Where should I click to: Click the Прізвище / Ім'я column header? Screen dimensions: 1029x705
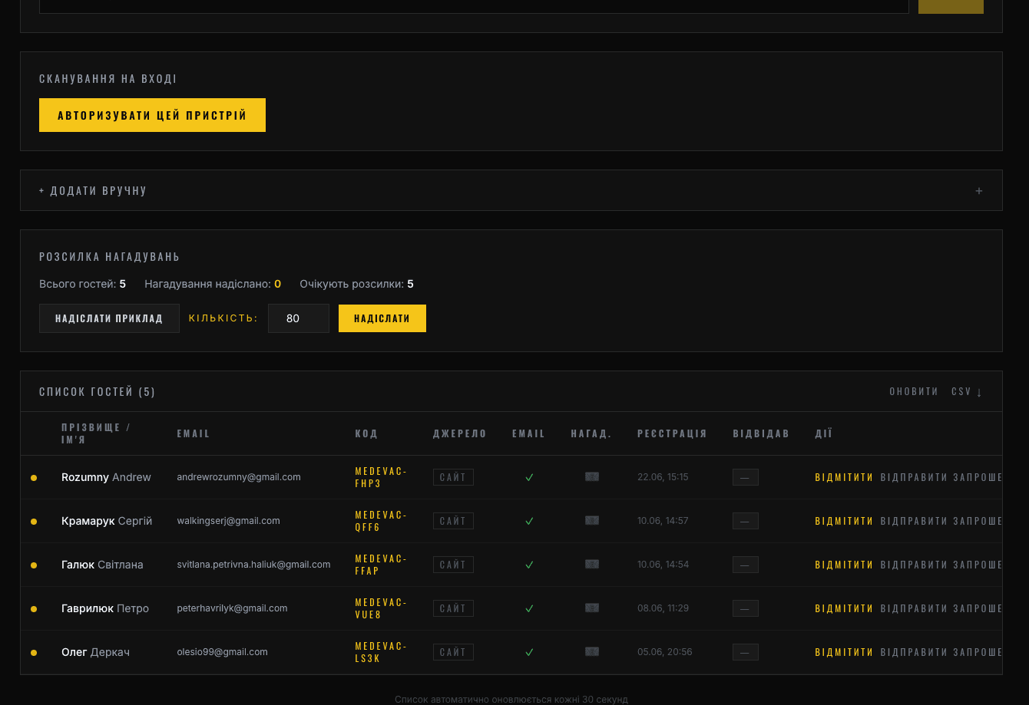point(96,433)
